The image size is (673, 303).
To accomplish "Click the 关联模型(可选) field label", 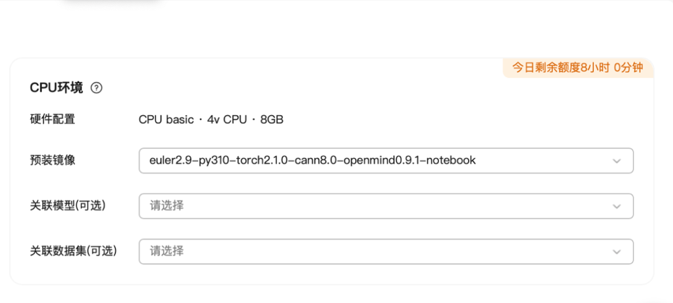I will click(x=68, y=205).
